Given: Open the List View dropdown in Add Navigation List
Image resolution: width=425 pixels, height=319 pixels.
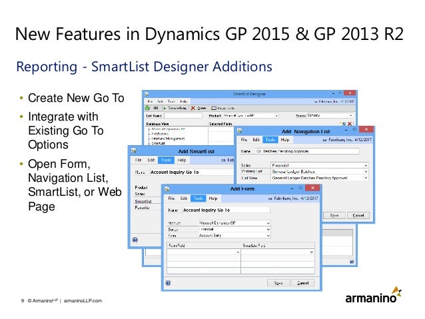Looking at the screenshot, I should pos(366,178).
